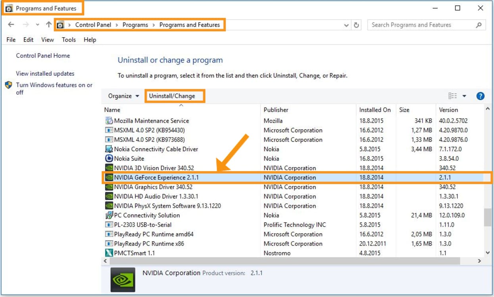Sort by the Publisher column header
The image size is (494, 297).
276,110
